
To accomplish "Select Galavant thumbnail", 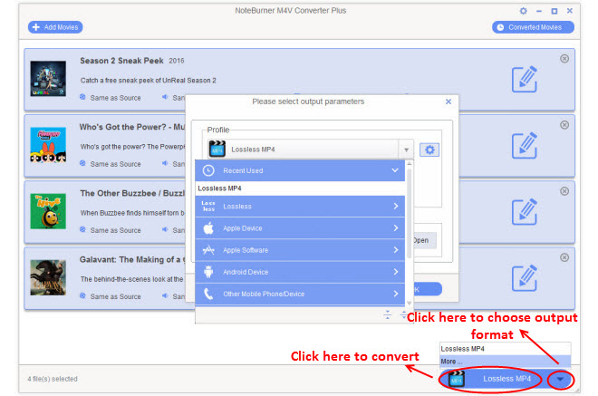I will (x=48, y=277).
